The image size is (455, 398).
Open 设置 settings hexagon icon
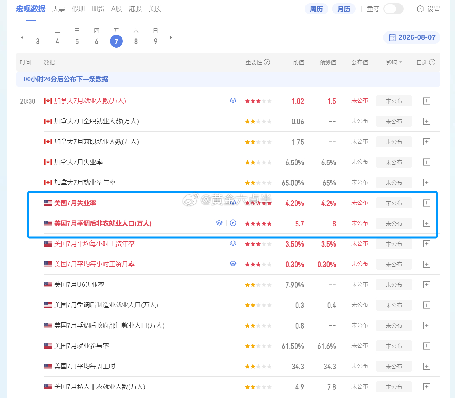click(x=420, y=9)
